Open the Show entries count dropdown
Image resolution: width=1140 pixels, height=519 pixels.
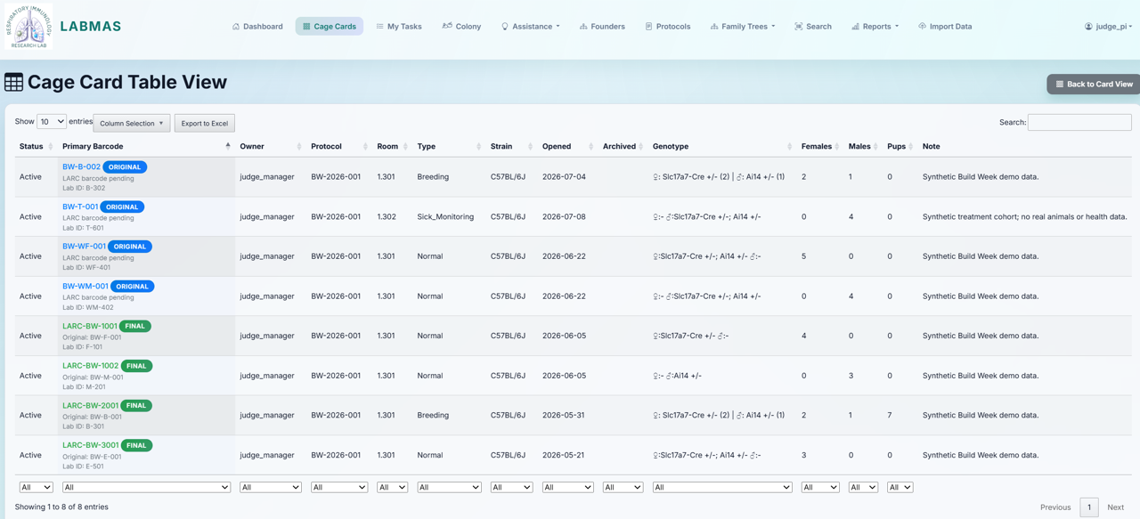[52, 121]
